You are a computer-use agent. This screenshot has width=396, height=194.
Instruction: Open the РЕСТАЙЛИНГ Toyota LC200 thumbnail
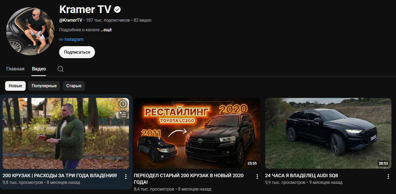pos(197,133)
